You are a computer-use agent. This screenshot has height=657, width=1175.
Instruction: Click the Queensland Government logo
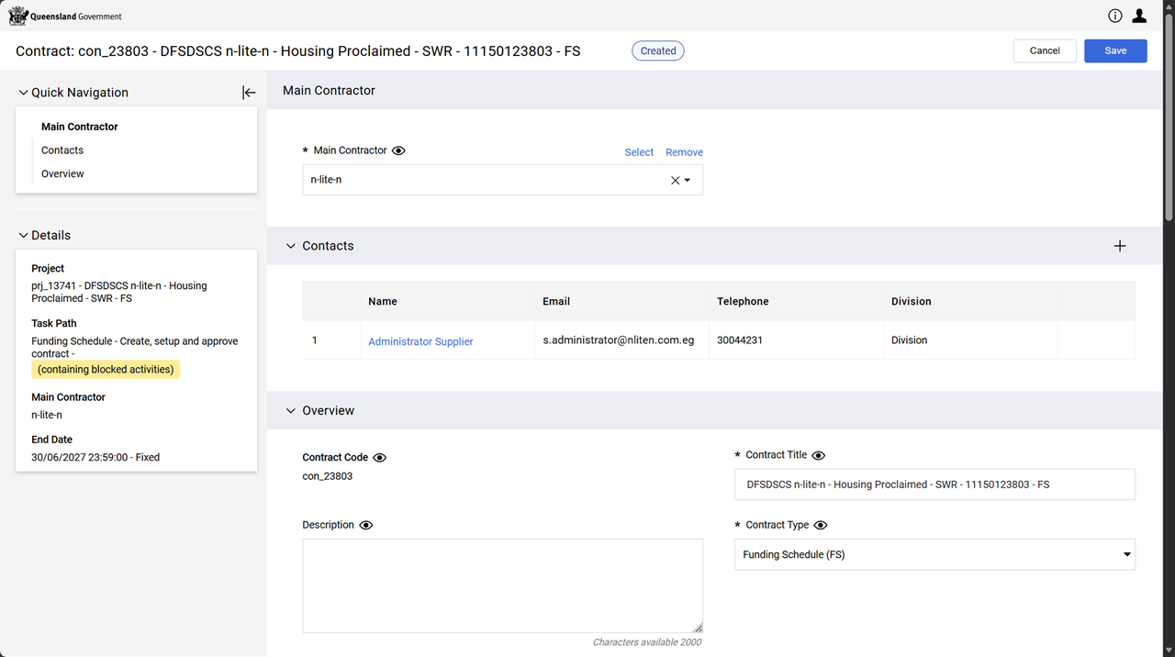tap(65, 16)
